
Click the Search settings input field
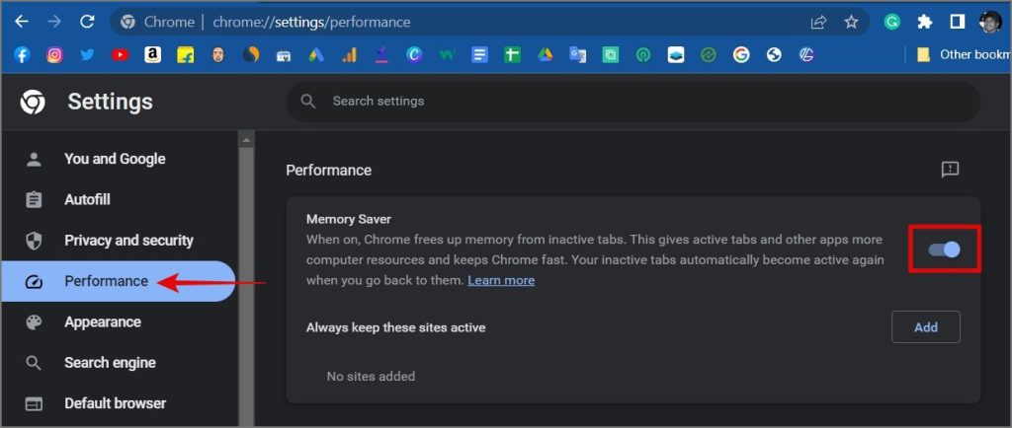point(632,102)
